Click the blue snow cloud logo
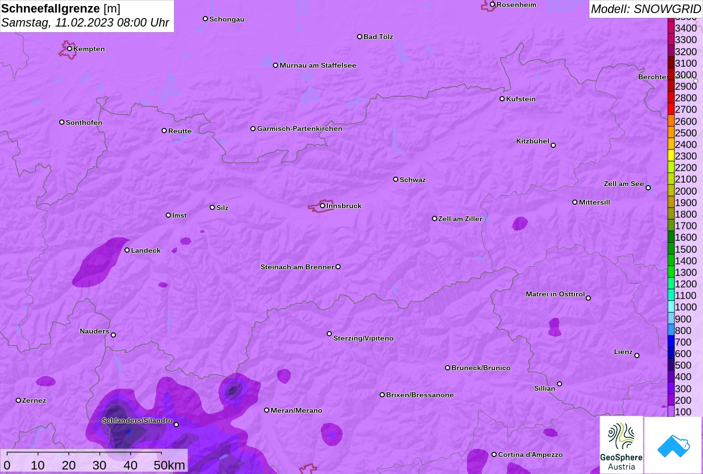 pos(673,445)
